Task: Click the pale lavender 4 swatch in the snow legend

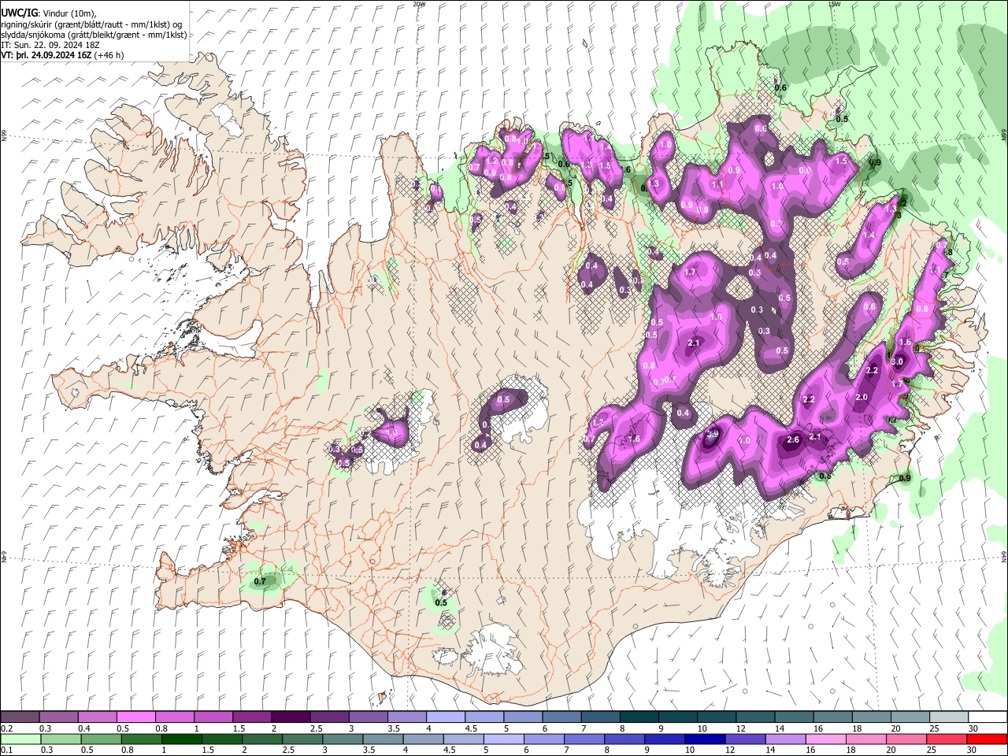Action: click(444, 717)
